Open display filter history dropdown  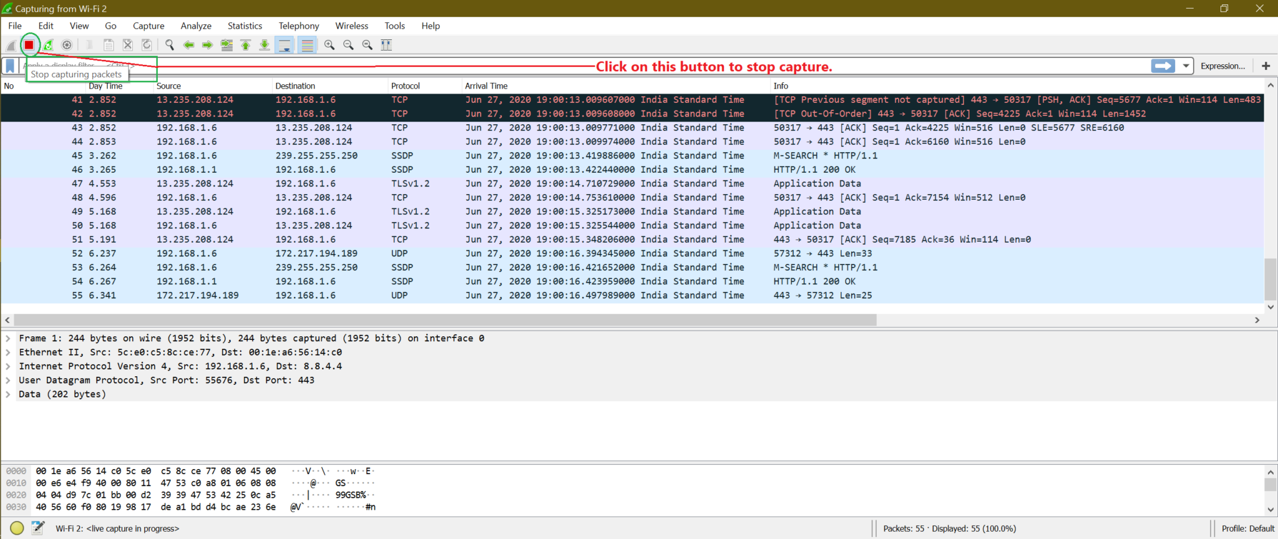click(1186, 66)
